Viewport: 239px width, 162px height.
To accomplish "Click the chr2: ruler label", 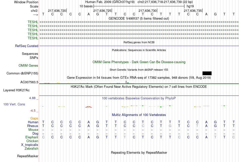I will point(35,11).
